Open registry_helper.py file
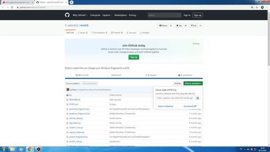The height and width of the screenshot is (152, 270). coord(77,132)
